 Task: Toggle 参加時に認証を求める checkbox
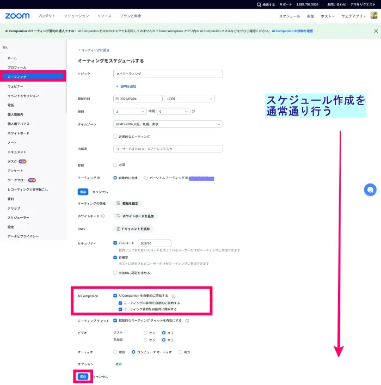click(x=115, y=273)
